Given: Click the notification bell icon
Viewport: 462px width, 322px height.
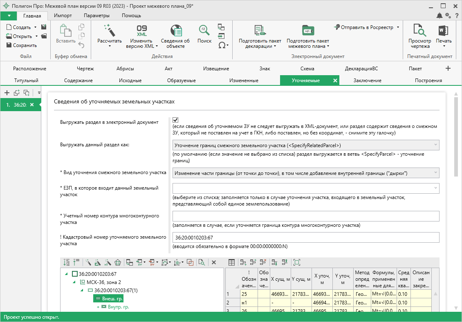Looking at the screenshot, I should click(x=440, y=16).
